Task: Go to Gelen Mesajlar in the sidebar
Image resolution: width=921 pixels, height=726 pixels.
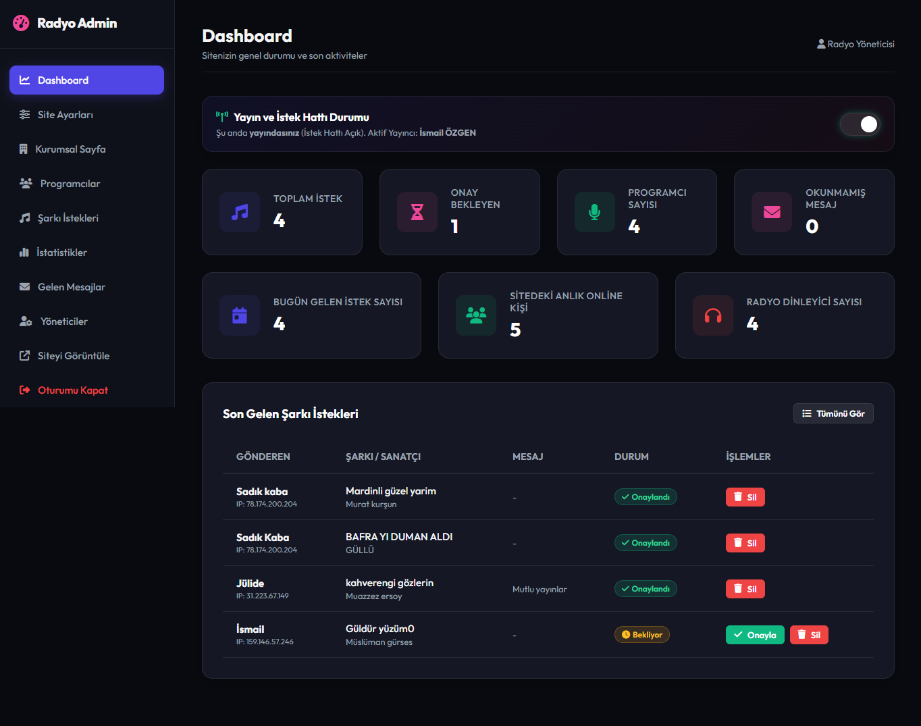Action: click(86, 287)
